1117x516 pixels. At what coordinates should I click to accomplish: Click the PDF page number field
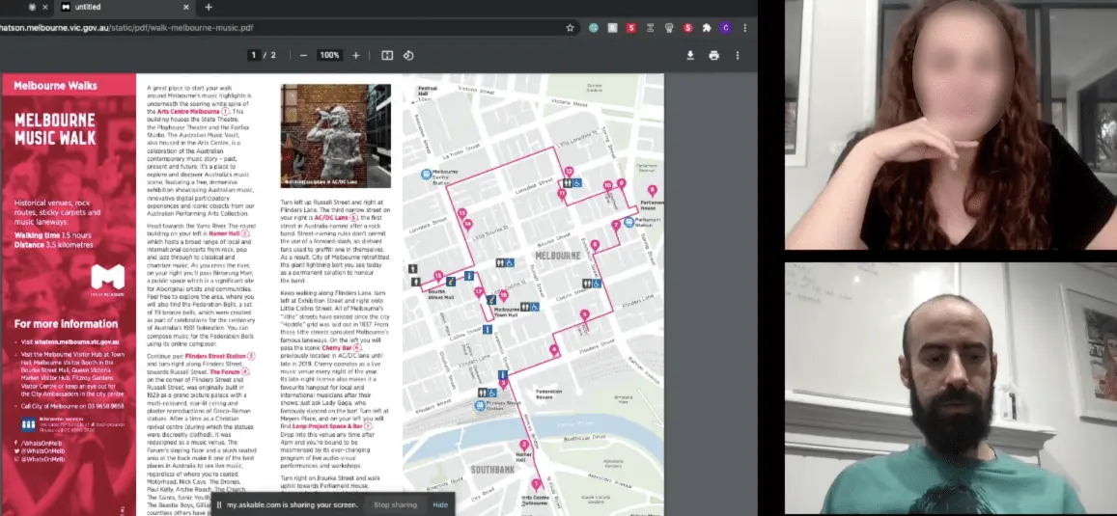point(255,55)
